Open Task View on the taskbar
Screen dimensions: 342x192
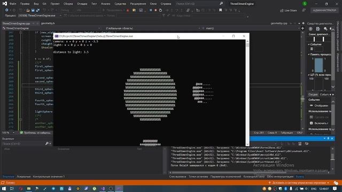pos(12,188)
